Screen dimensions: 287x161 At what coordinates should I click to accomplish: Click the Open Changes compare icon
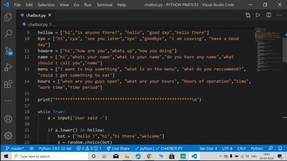pyautogui.click(x=248, y=15)
